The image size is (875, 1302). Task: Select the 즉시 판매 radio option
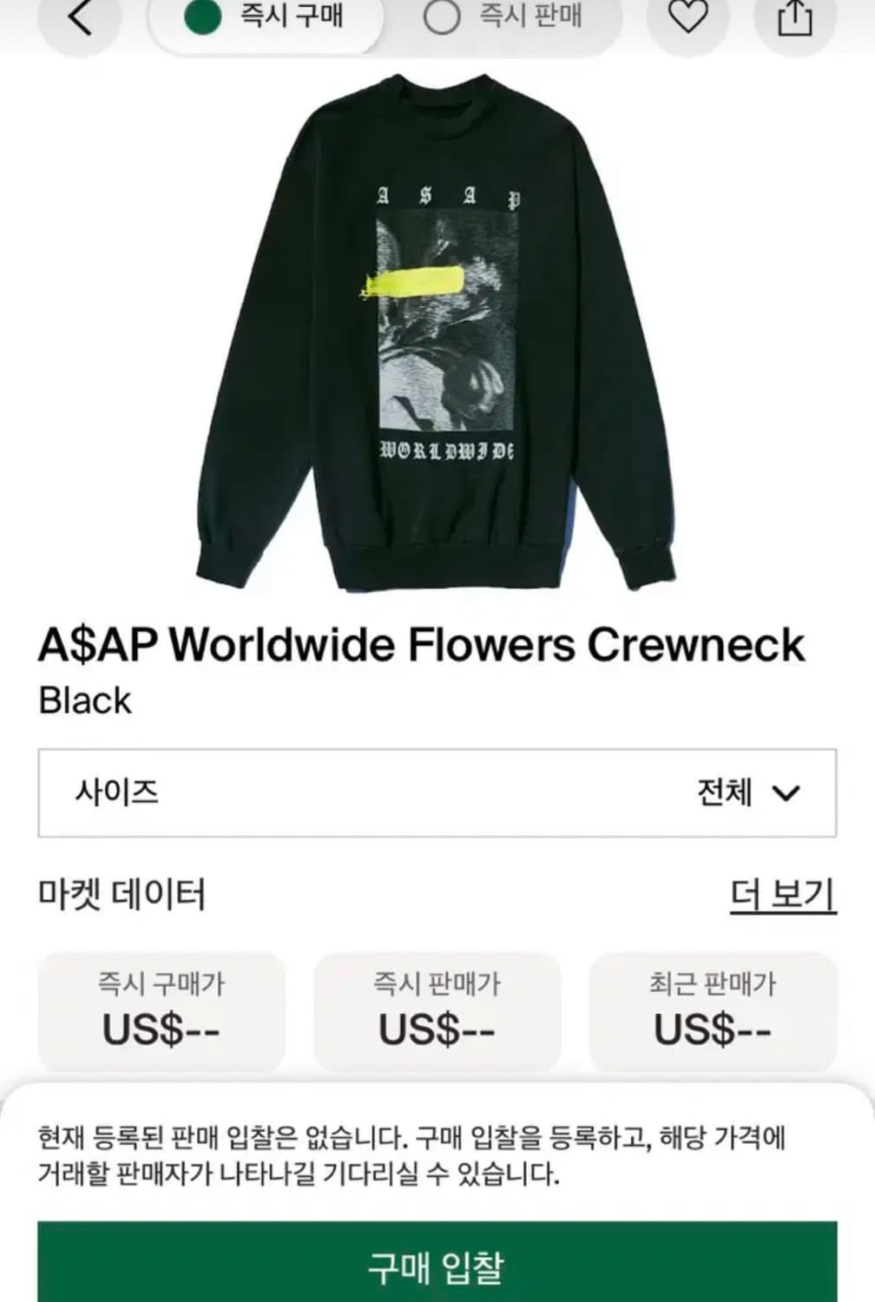[503, 18]
